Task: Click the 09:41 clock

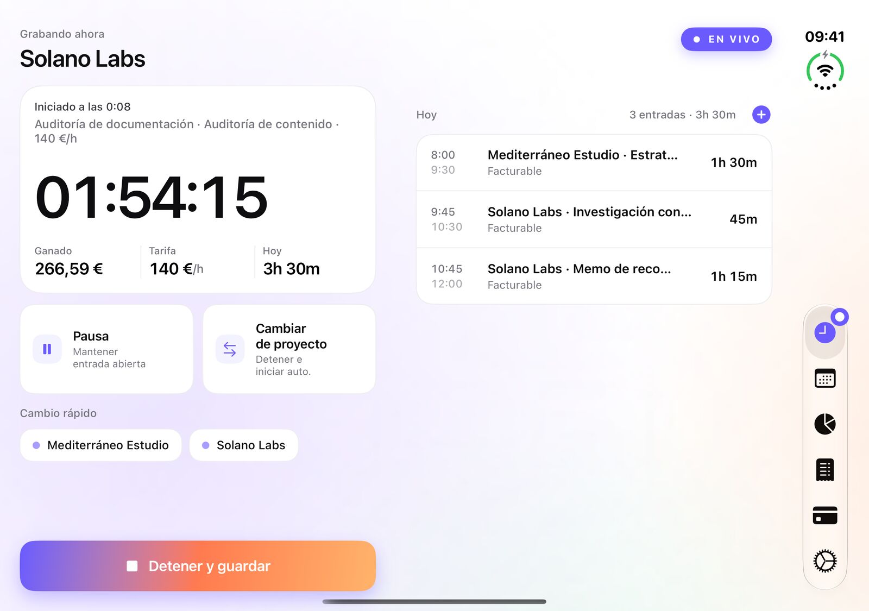Action: (x=824, y=36)
